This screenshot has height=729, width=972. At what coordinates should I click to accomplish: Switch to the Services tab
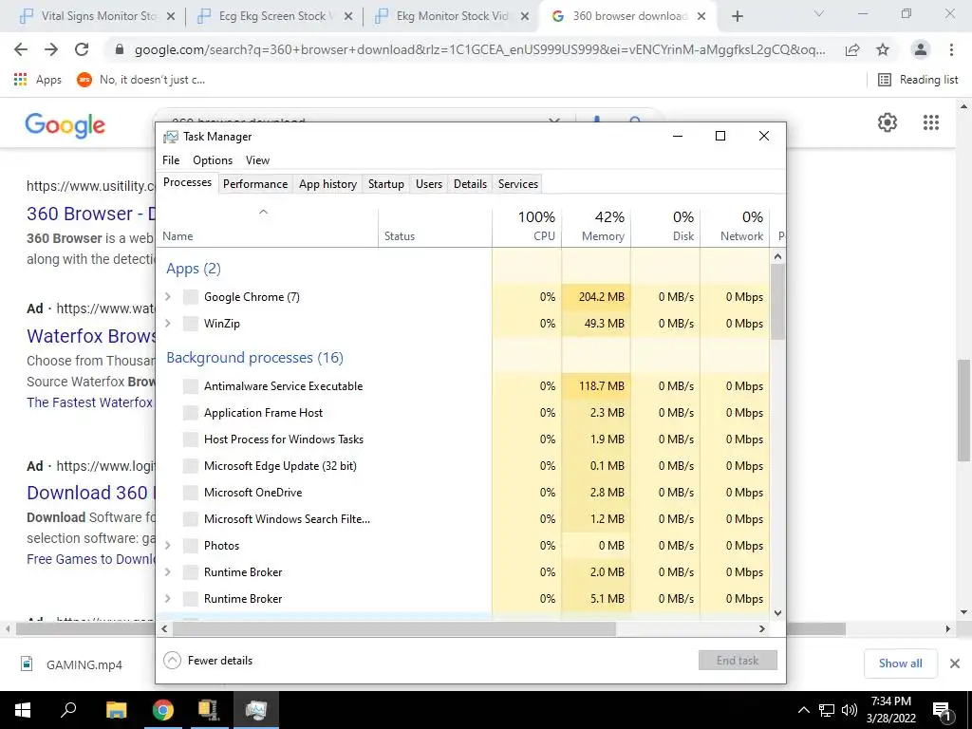tap(518, 184)
